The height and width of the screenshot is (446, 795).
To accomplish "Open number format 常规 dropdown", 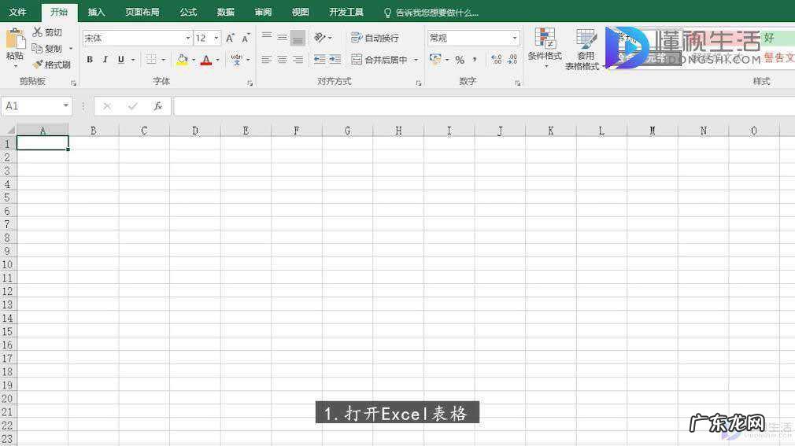I will [x=515, y=38].
